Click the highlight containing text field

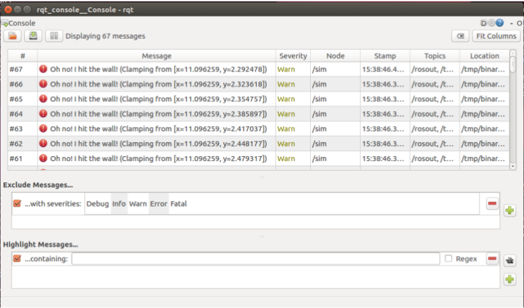click(255, 259)
